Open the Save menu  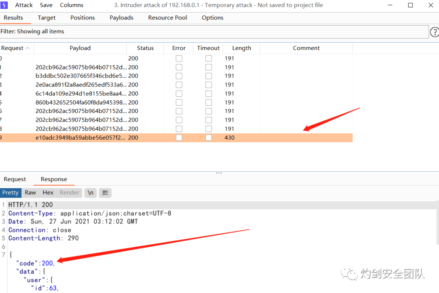point(46,5)
